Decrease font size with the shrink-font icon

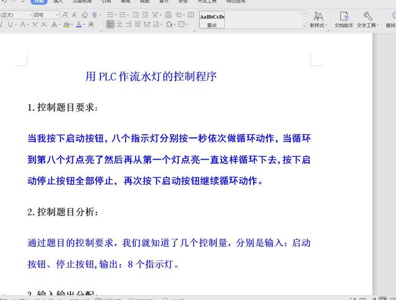pyautogui.click(x=74, y=15)
